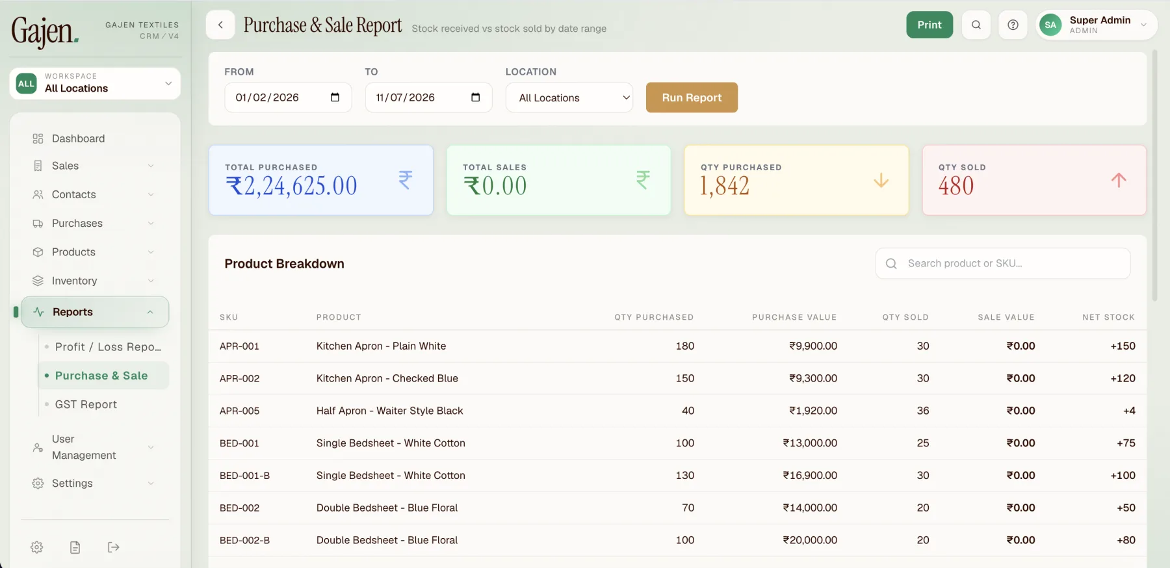Open the Purchases sidebar menu
This screenshot has height=568, width=1170.
95,223
